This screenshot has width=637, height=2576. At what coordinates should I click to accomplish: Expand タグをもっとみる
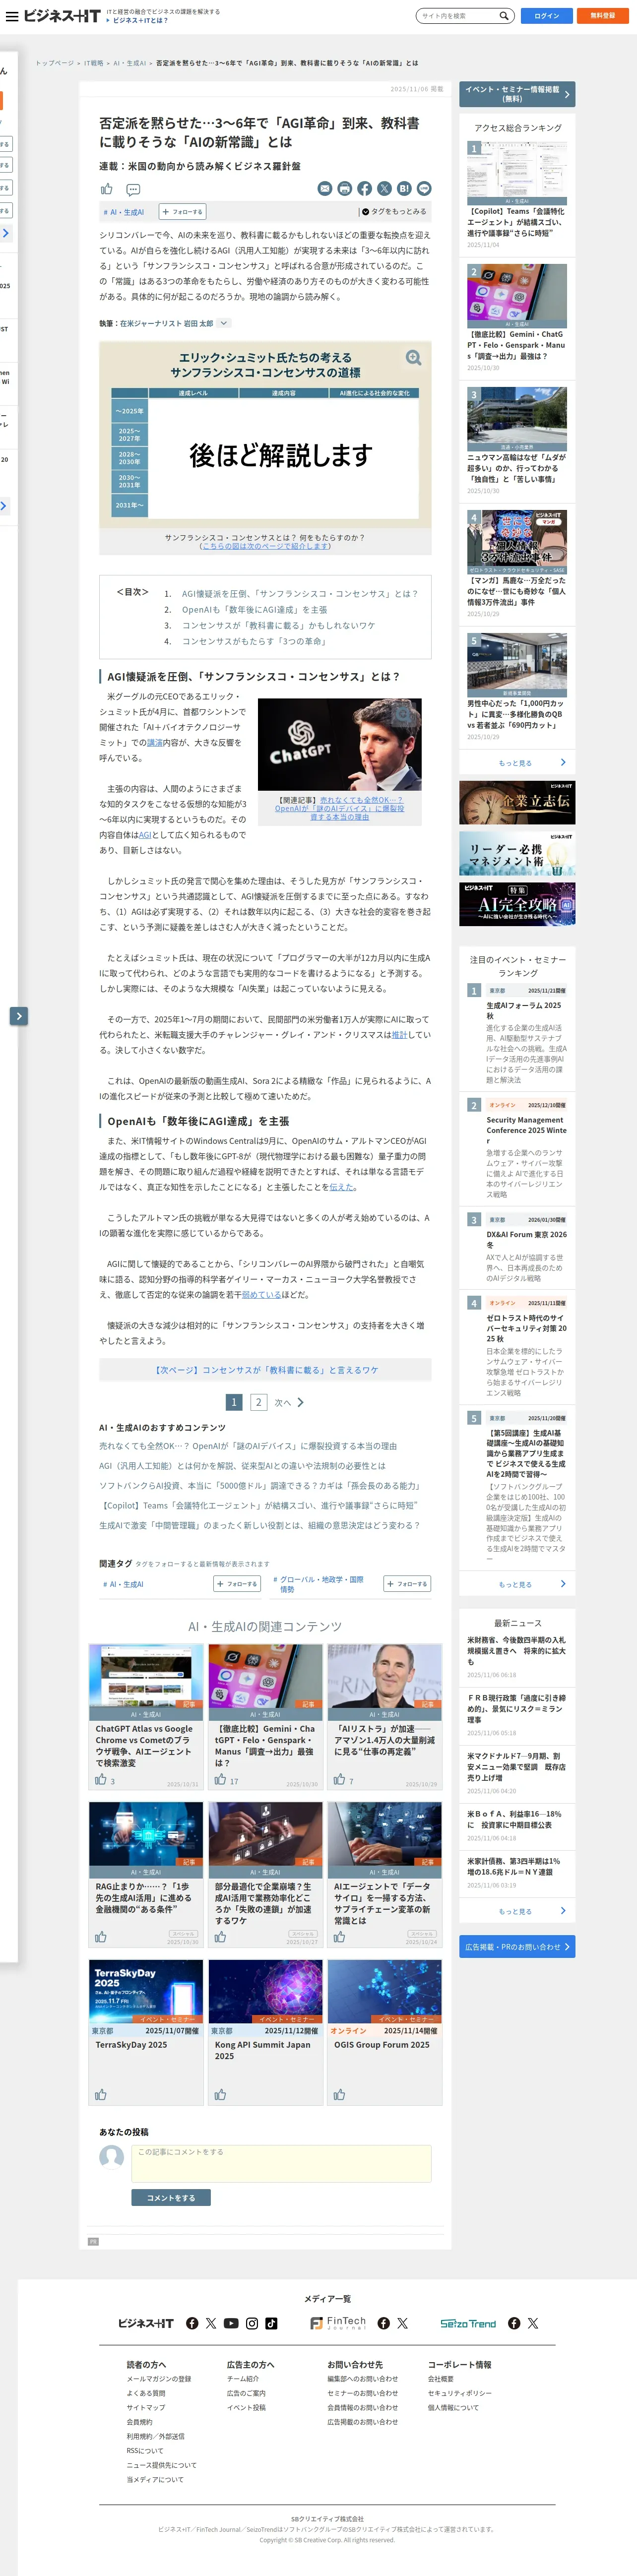pos(394,212)
